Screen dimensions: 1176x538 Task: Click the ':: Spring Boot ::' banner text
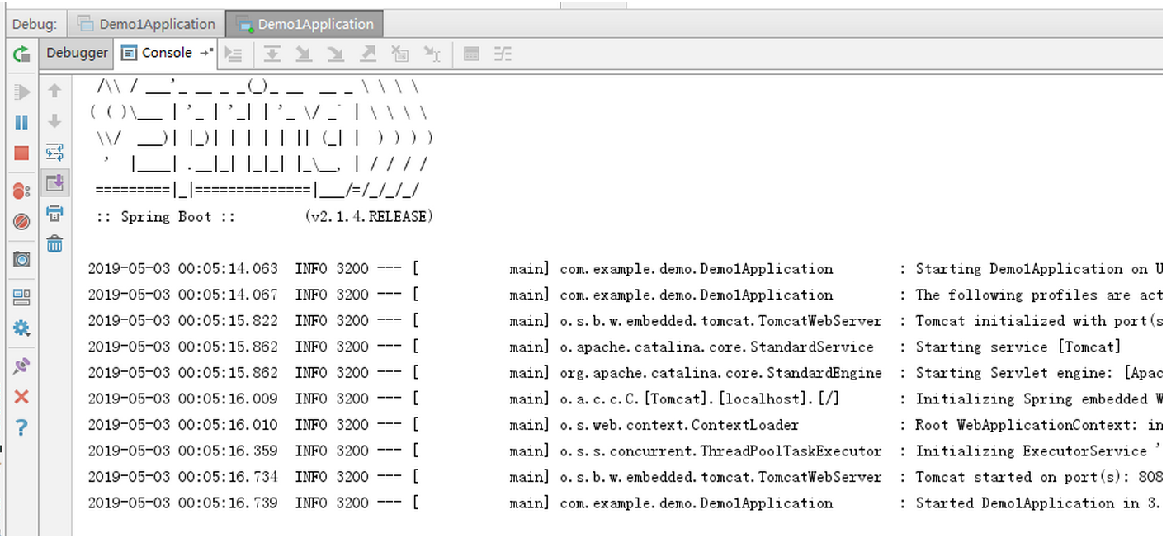(166, 217)
